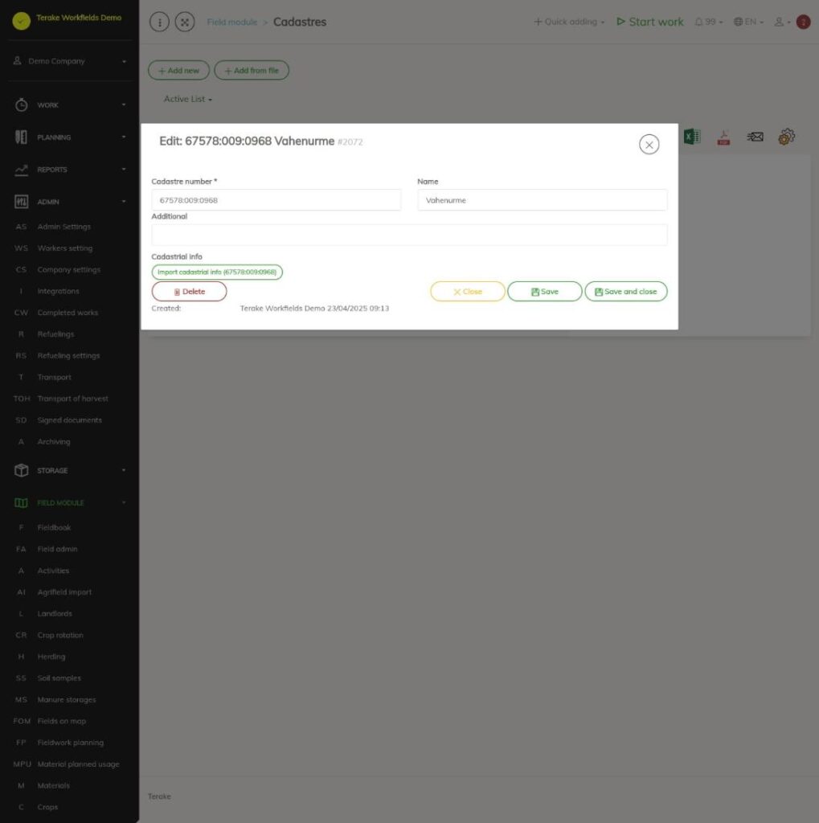Expand the Reports sidebar section
The image size is (819, 823).
(70, 170)
